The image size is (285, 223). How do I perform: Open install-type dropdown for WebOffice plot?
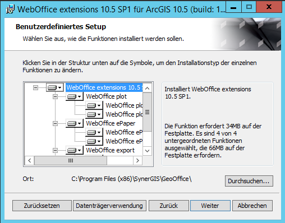click(x=75, y=96)
